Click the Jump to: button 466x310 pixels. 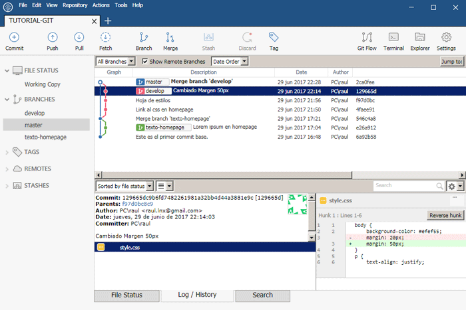point(451,62)
